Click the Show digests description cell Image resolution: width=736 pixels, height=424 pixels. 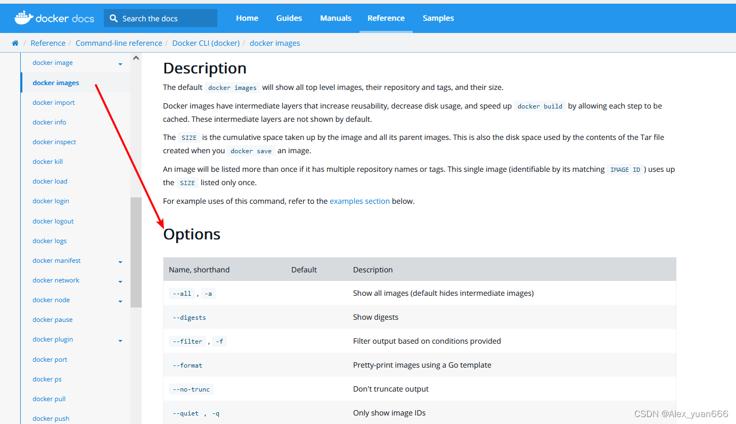(x=375, y=317)
